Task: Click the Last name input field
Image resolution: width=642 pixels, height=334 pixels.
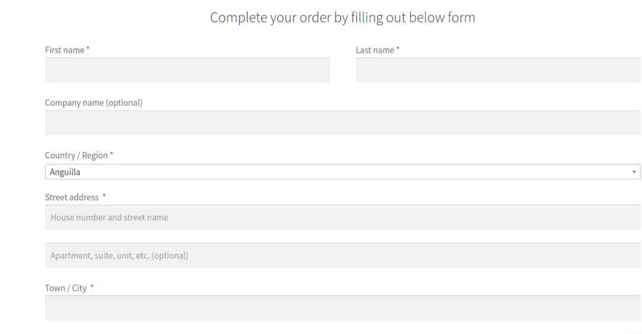Action: tap(498, 70)
